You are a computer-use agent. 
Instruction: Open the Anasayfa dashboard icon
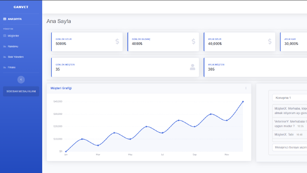5,19
